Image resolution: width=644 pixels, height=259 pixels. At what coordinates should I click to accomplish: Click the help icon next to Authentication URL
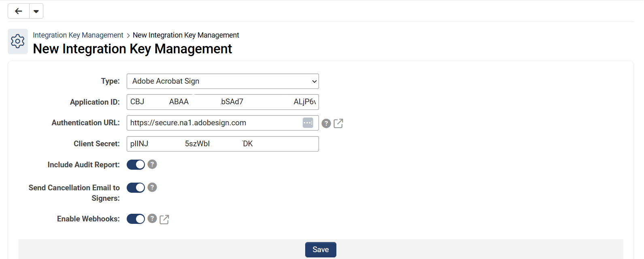(326, 123)
